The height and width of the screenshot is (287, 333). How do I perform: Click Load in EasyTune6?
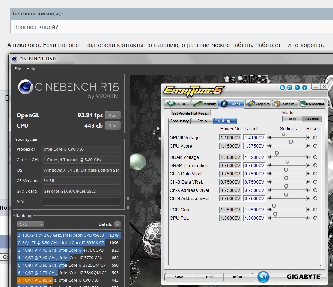point(209,277)
